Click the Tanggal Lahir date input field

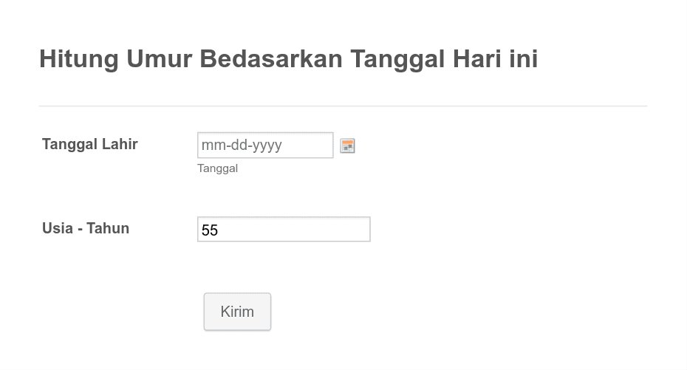click(x=265, y=145)
